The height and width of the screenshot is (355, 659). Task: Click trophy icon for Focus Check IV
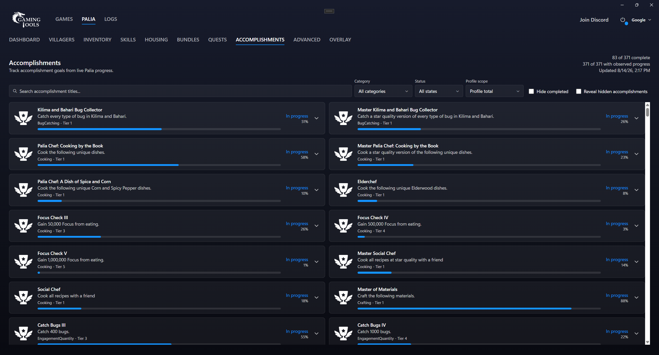(343, 226)
